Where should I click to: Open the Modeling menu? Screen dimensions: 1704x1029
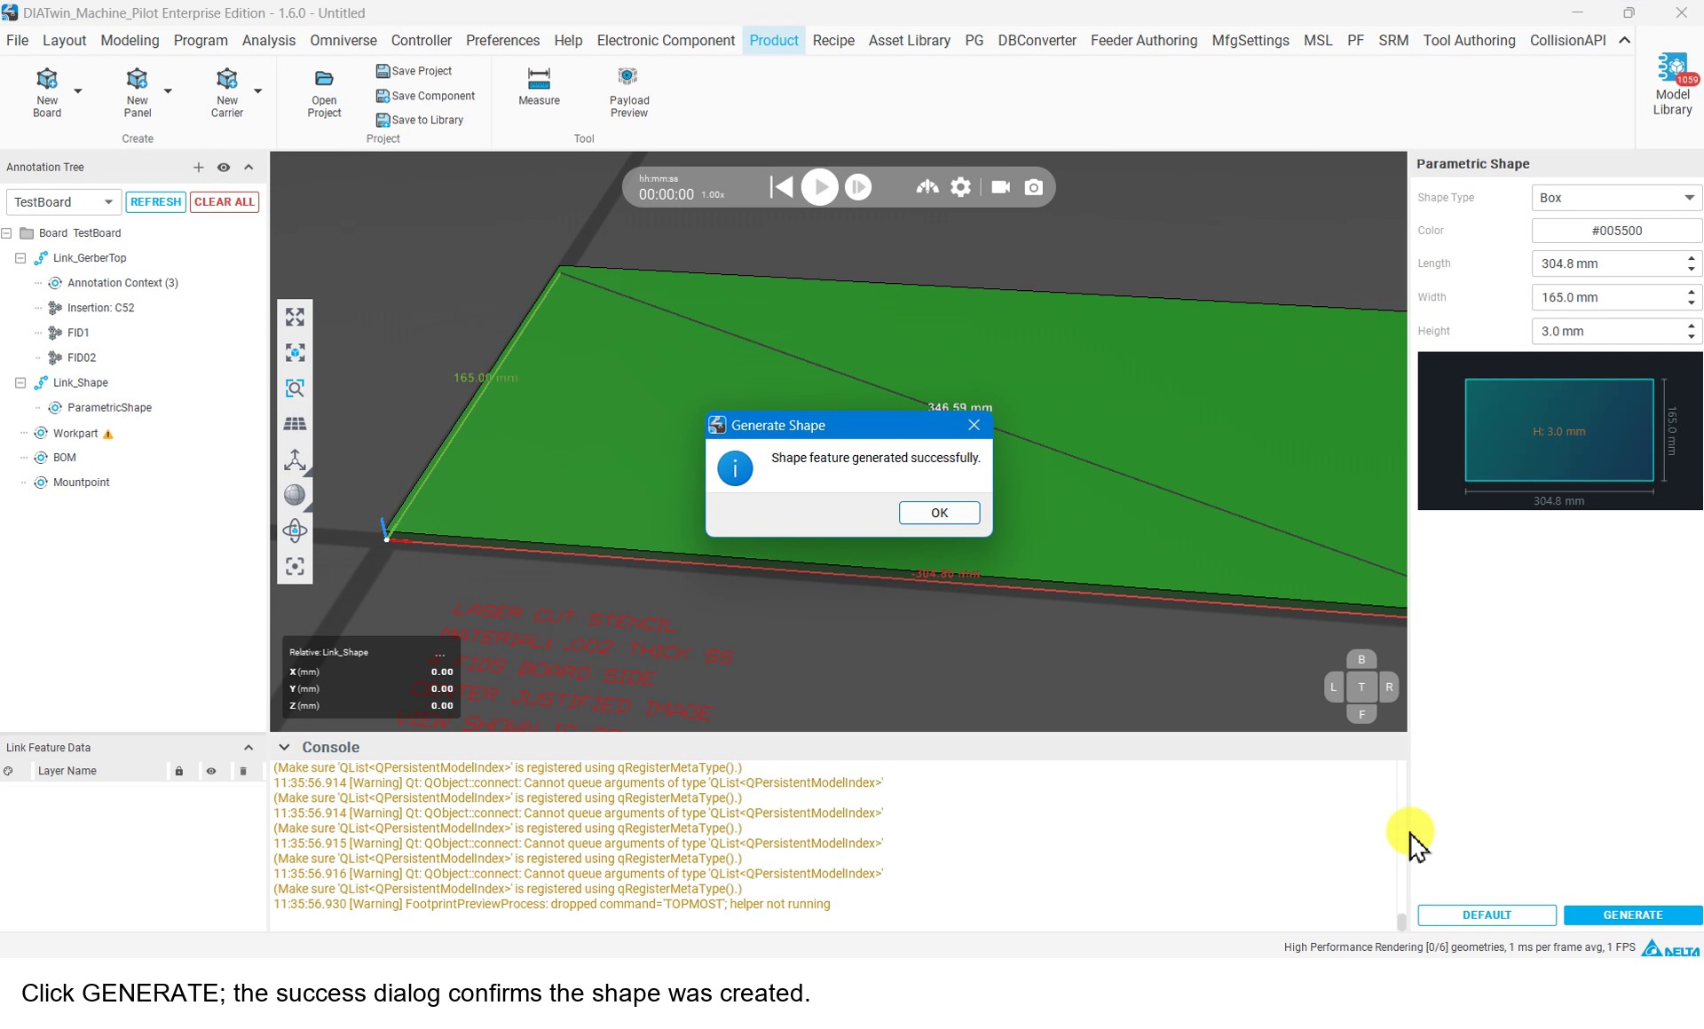tap(130, 41)
